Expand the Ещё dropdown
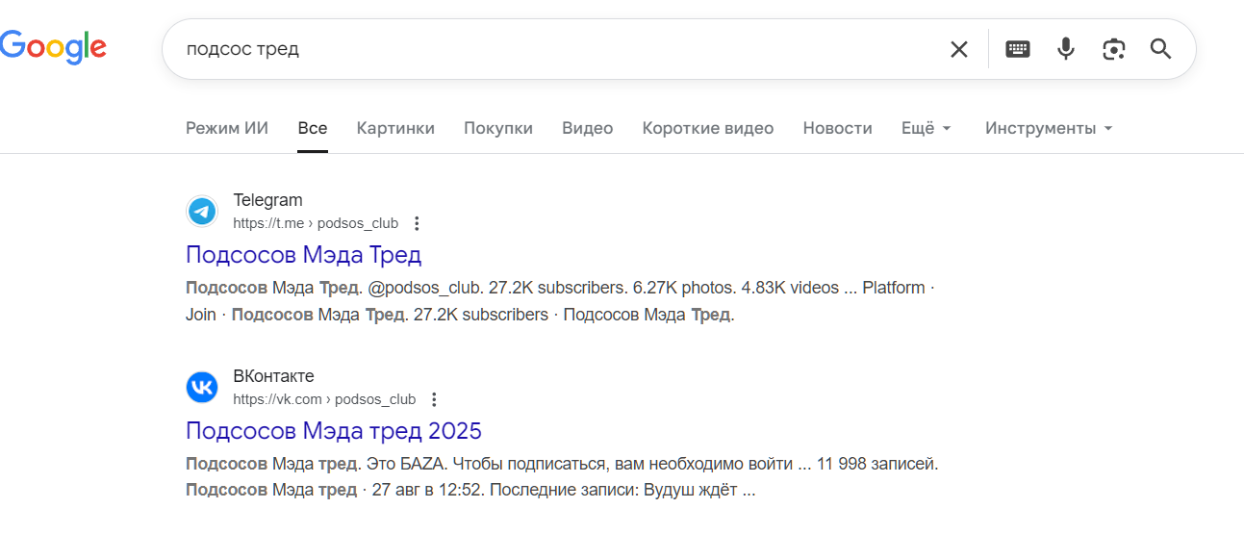 click(926, 128)
